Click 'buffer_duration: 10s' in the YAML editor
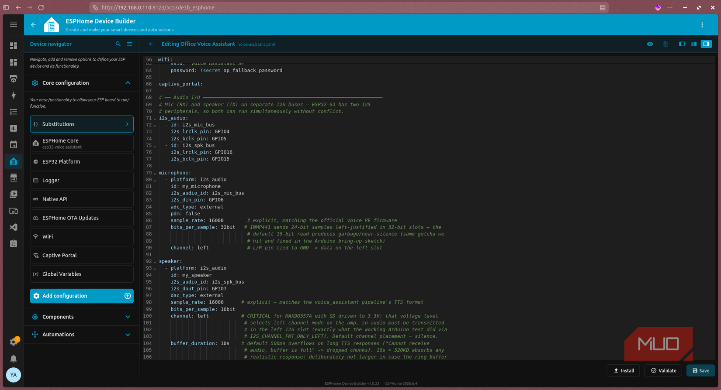This screenshot has width=721, height=390. [200, 343]
